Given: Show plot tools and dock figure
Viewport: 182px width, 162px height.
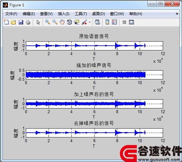Looking at the screenshot, I should 132,22.
